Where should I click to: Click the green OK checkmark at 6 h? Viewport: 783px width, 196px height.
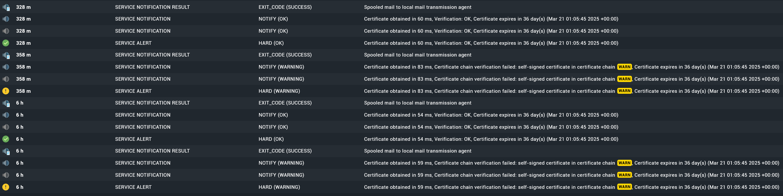(x=6, y=139)
